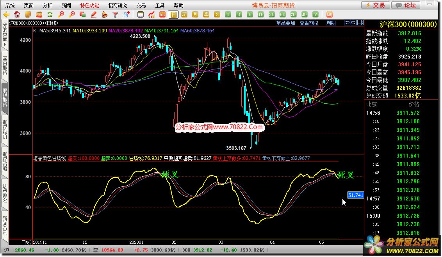442x257 pixels.
Task: Open the alert bell icon
Action: pos(104,14)
